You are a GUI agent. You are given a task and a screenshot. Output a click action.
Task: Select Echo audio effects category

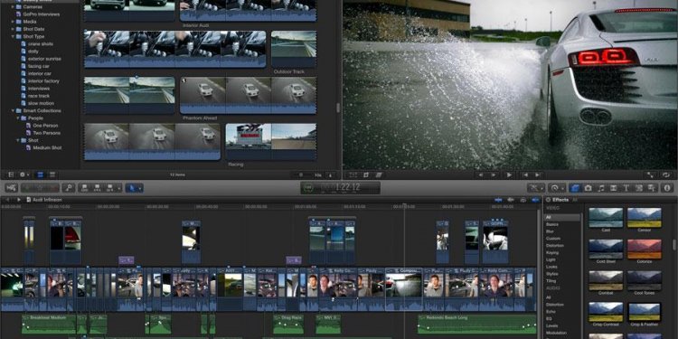click(551, 311)
